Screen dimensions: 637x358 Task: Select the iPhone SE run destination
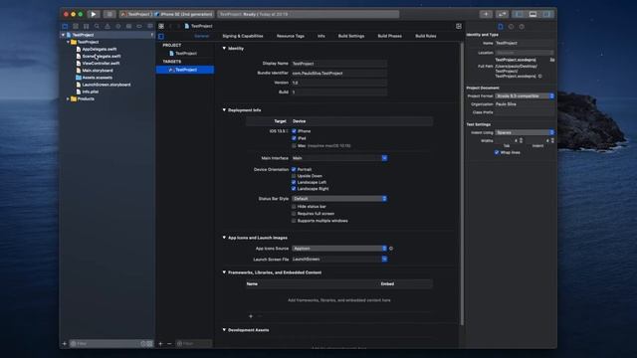tap(183, 14)
